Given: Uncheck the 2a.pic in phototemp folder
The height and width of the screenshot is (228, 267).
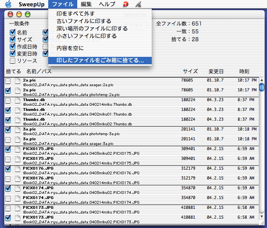Looking at the screenshot, I should pyautogui.click(x=8, y=90).
